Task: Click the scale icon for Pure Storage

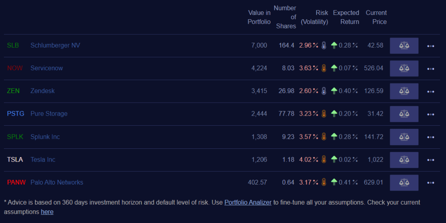Action: pos(404,114)
